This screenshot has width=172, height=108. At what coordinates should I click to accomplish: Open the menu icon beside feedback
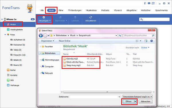[153, 3]
